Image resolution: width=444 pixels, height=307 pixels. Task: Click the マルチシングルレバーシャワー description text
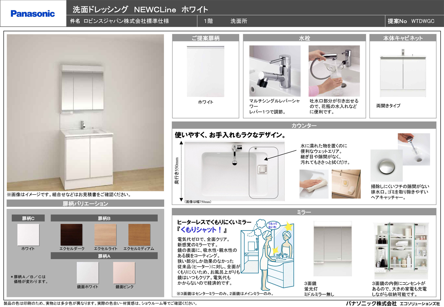click(x=274, y=106)
